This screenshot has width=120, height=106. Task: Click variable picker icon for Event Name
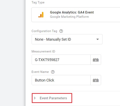pyautogui.click(x=96, y=80)
